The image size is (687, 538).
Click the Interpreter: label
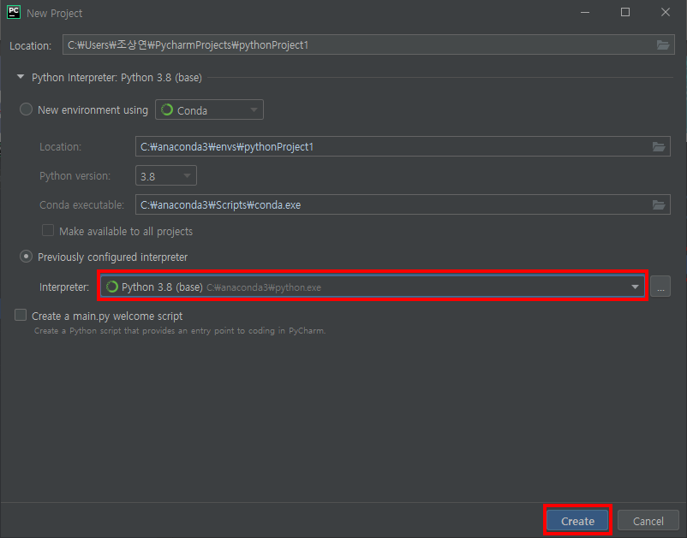coord(64,287)
